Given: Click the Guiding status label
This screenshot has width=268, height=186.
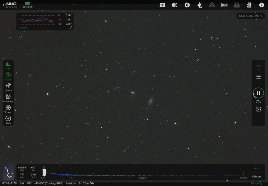Looking at the screenshot, I should coord(23,28).
